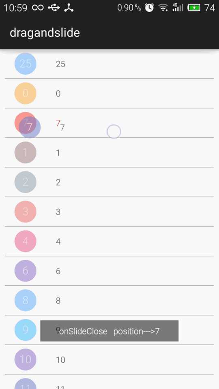The height and width of the screenshot is (389, 219).
Task: Tap the blue circle avatar labeled 25
Action: [x=25, y=64]
